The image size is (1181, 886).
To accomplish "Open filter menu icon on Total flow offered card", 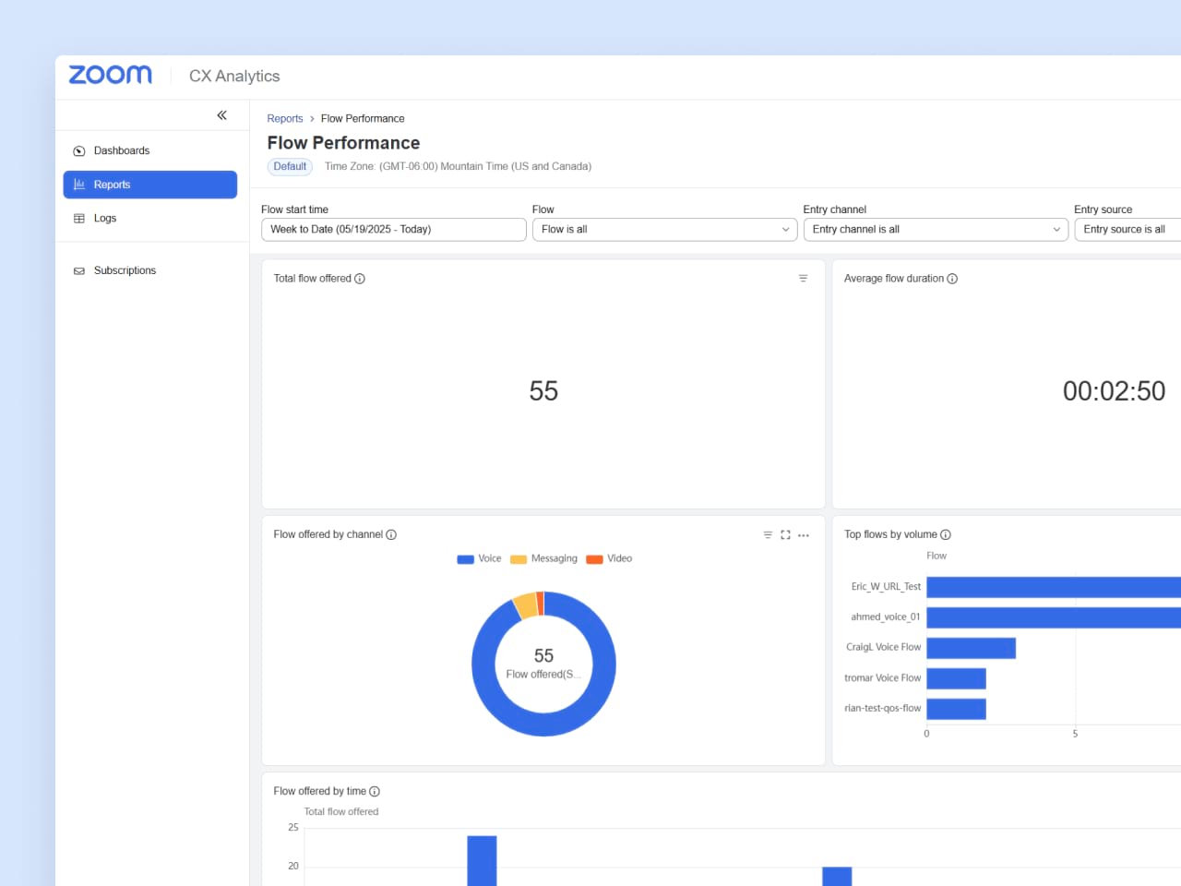I will pyautogui.click(x=803, y=278).
